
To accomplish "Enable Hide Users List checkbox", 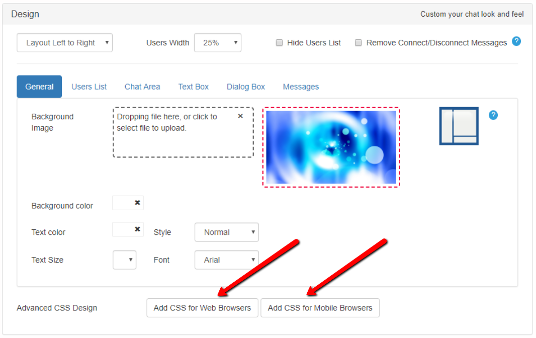I will pos(279,43).
